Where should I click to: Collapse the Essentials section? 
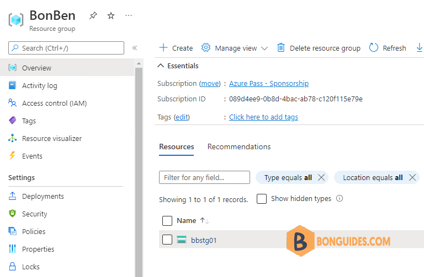(x=161, y=66)
